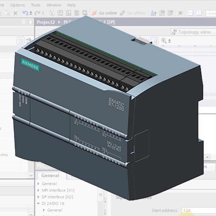Click the Start CPU icon
The width and height of the screenshot is (216, 216).
click(x=162, y=13)
